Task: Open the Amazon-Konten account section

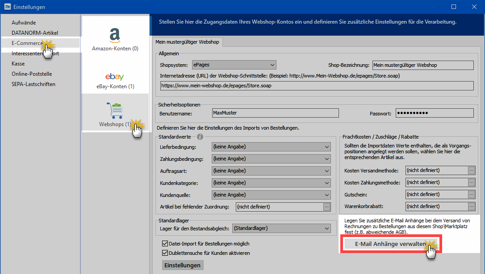Action: (115, 39)
